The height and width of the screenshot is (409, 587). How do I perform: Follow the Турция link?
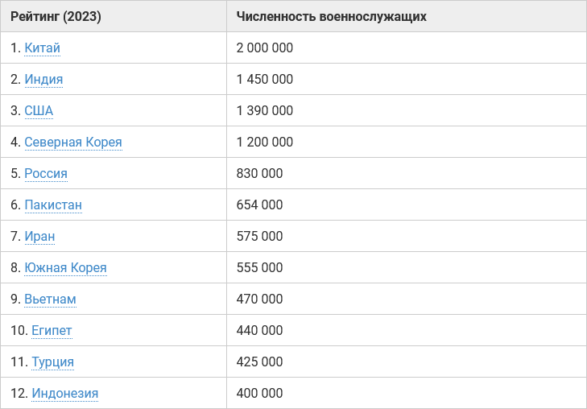[53, 362]
